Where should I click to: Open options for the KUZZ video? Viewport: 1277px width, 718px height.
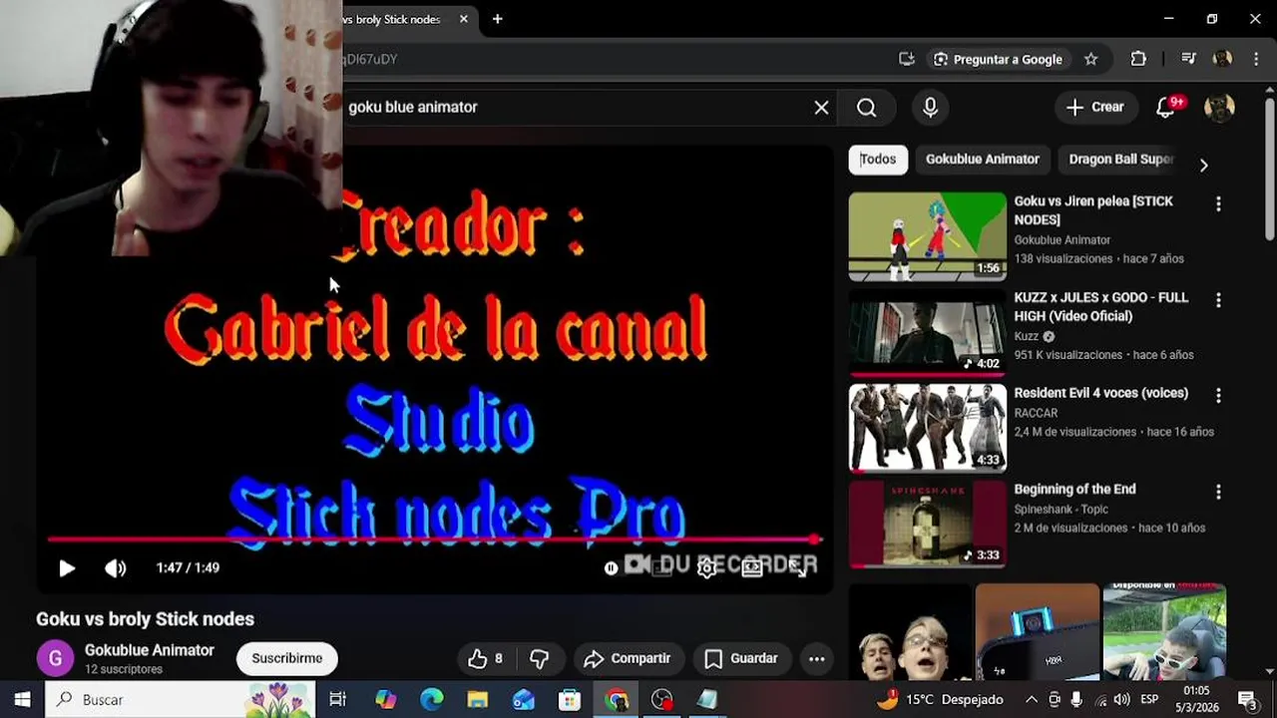1218,300
